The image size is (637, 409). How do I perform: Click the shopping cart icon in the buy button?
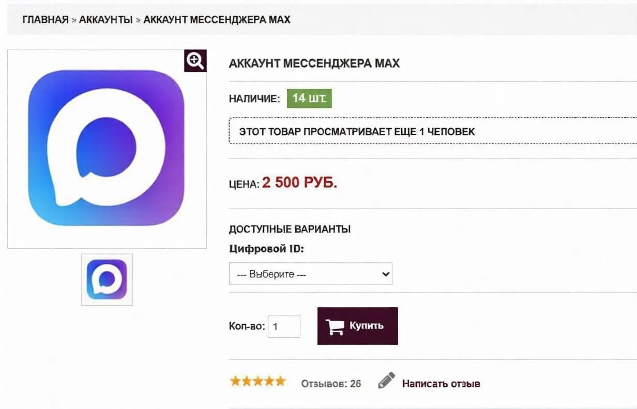coord(335,326)
